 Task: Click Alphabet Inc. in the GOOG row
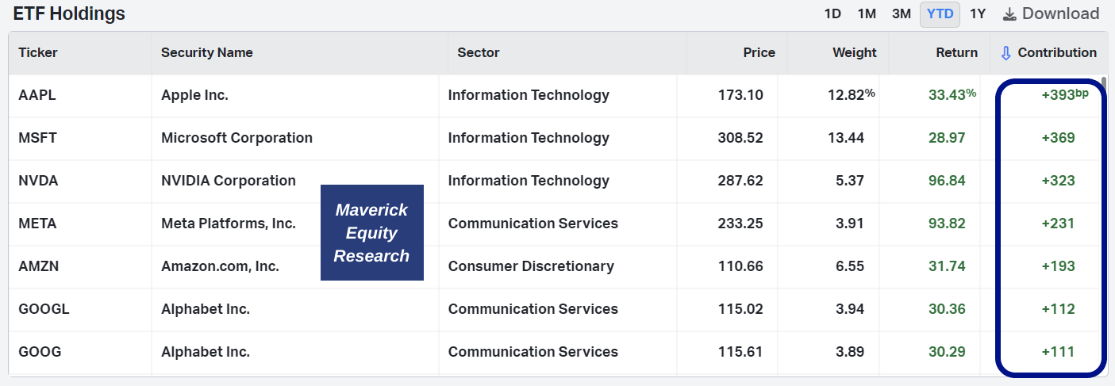pos(206,352)
